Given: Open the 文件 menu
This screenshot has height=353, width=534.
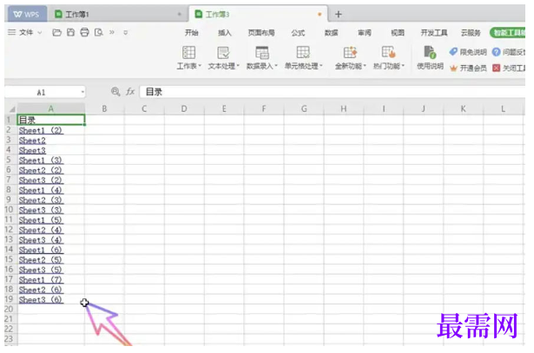Looking at the screenshot, I should (26, 33).
